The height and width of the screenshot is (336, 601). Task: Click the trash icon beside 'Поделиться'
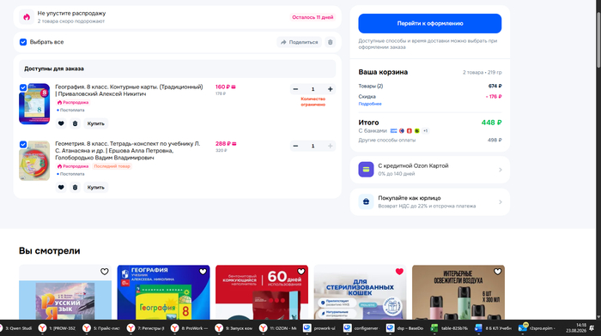(x=330, y=42)
